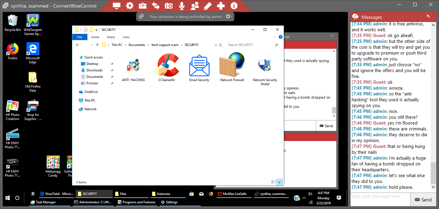439x209 pixels.
Task: Switch to large icons view in status bar
Action: (x=280, y=182)
